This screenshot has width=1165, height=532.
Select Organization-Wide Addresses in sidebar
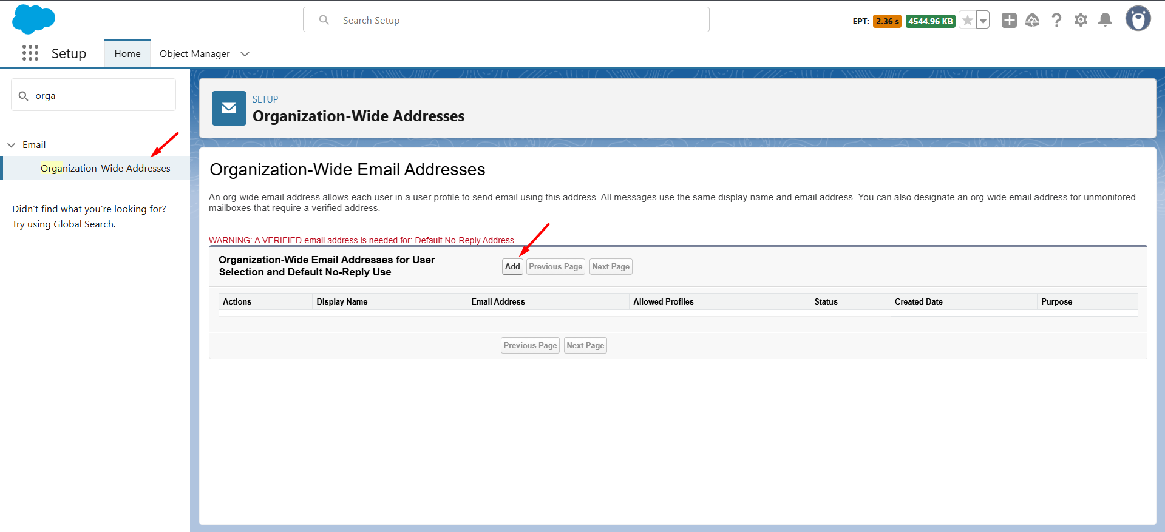106,168
